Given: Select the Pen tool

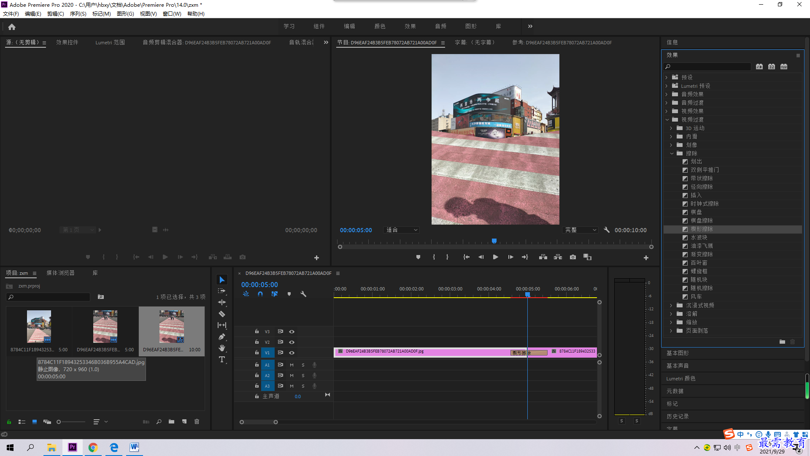Looking at the screenshot, I should [222, 337].
